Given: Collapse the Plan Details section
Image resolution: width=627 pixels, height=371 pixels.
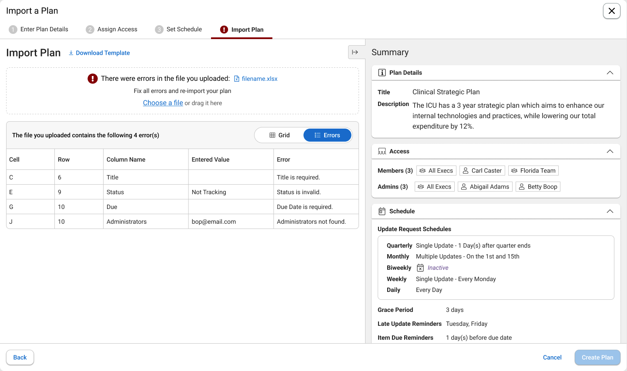Looking at the screenshot, I should [610, 73].
